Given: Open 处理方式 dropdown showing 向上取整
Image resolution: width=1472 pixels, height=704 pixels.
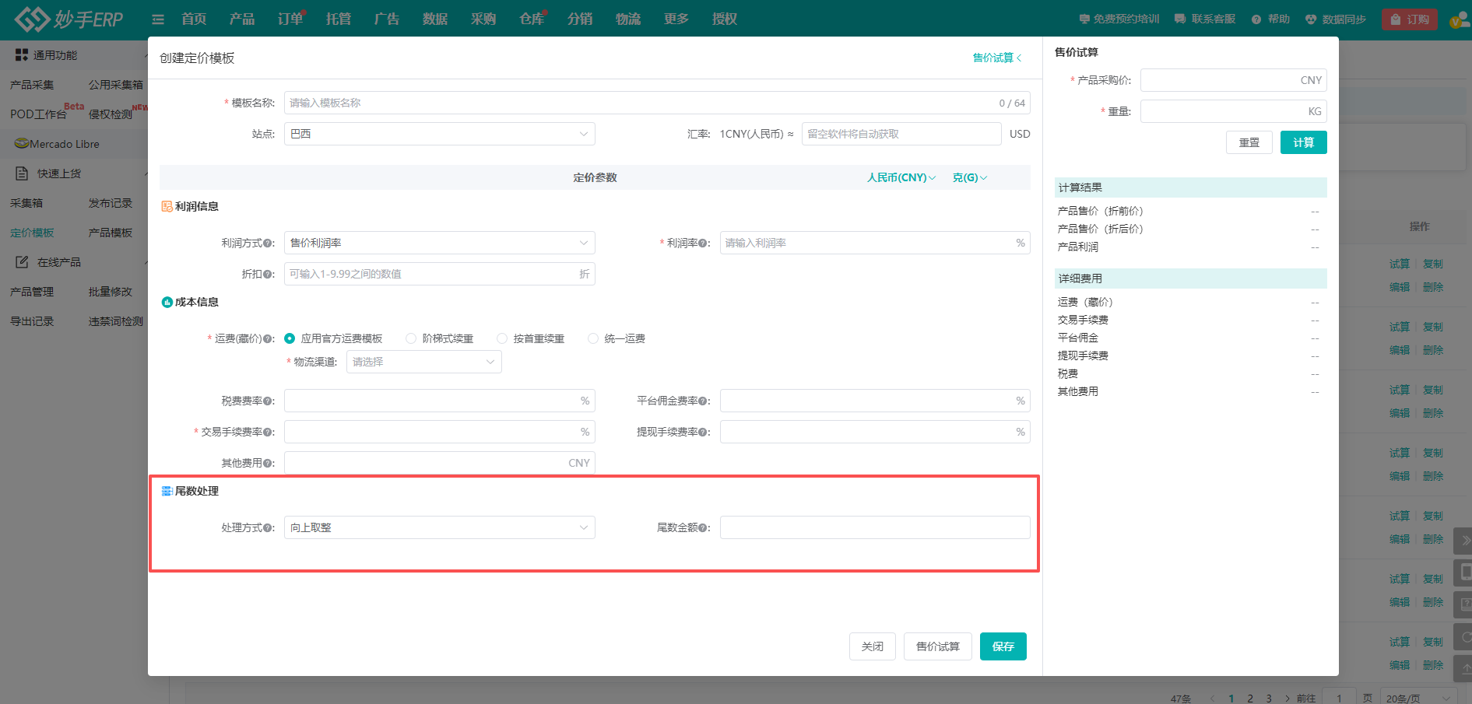Looking at the screenshot, I should (x=439, y=527).
